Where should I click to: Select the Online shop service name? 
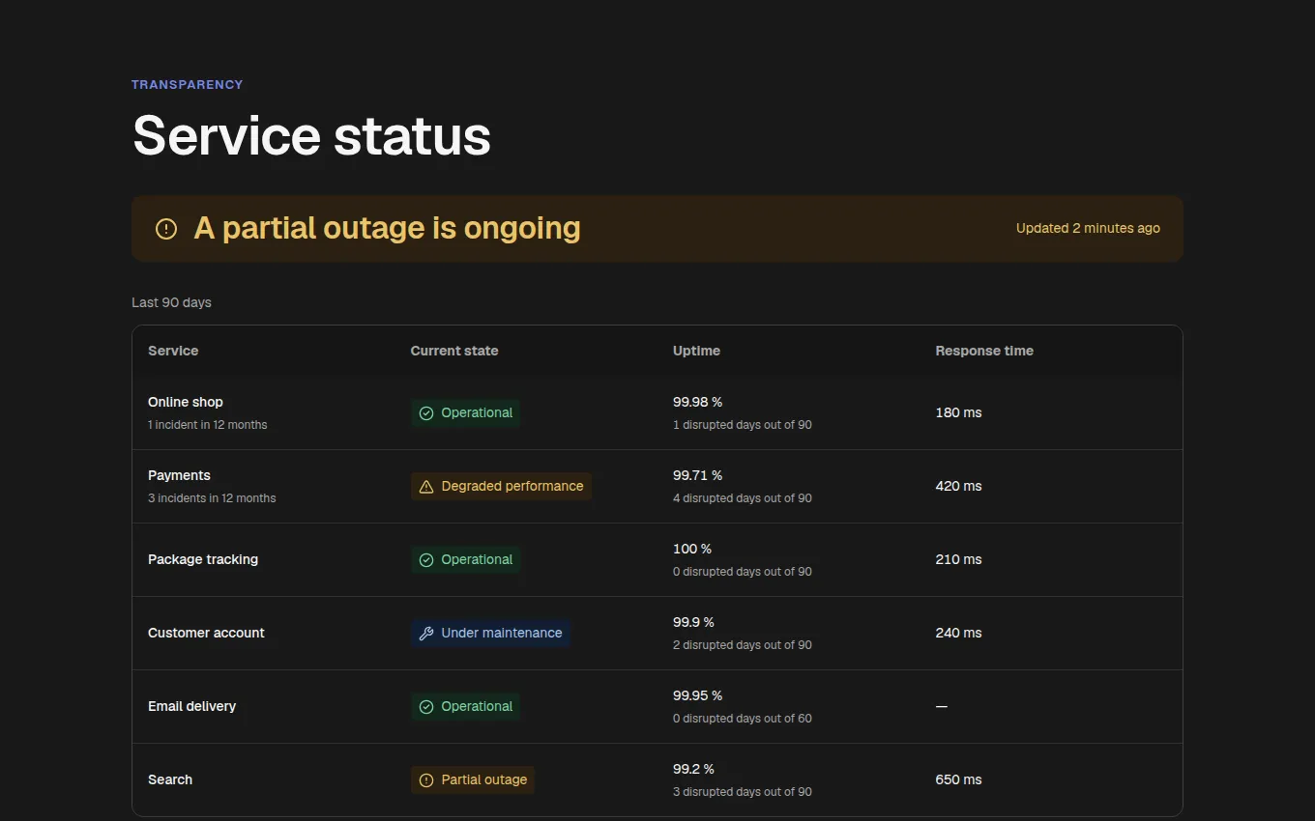[x=186, y=402]
